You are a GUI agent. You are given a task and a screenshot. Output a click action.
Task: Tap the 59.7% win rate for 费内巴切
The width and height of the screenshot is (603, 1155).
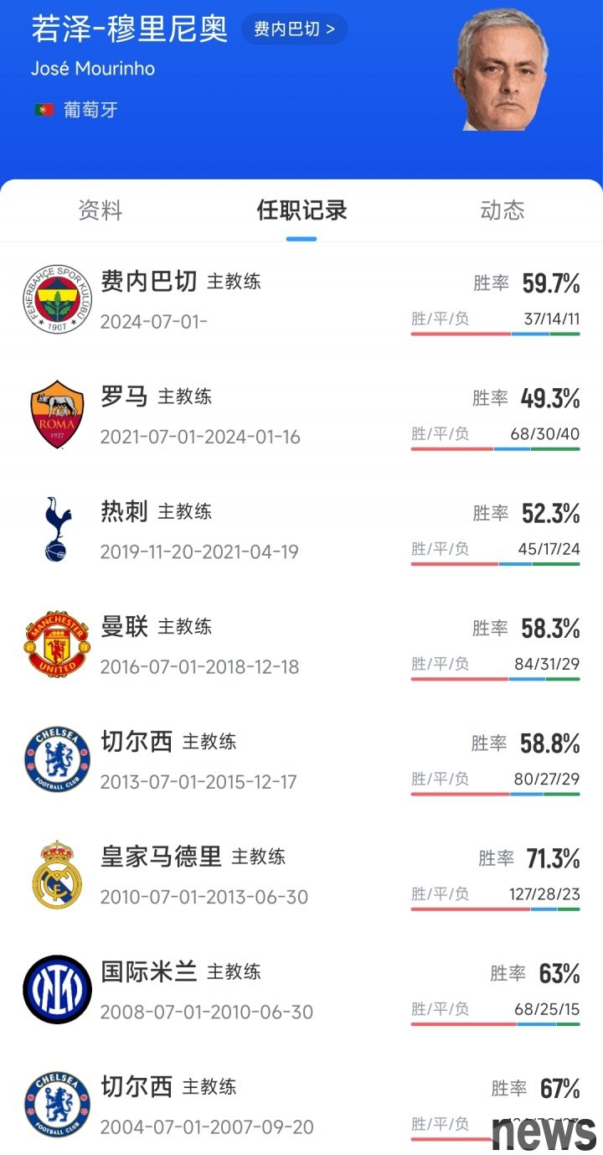551,283
